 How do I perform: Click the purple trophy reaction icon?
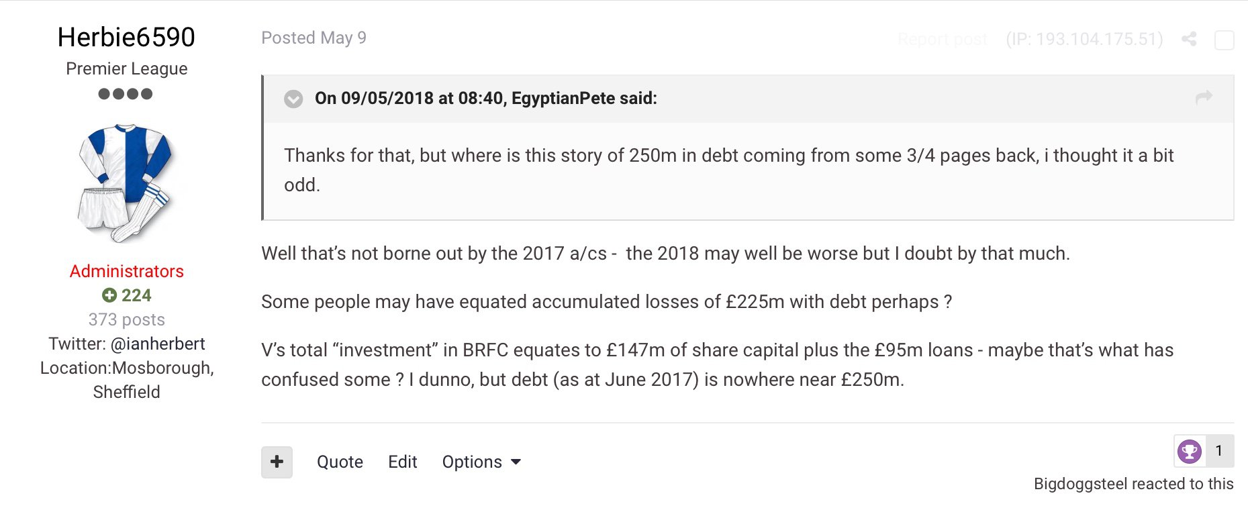[1189, 451]
